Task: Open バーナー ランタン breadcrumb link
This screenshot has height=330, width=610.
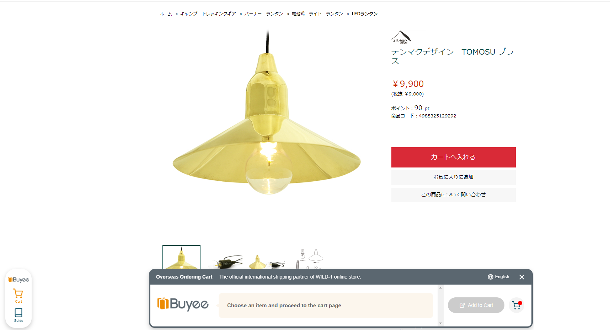Action: pos(264,14)
